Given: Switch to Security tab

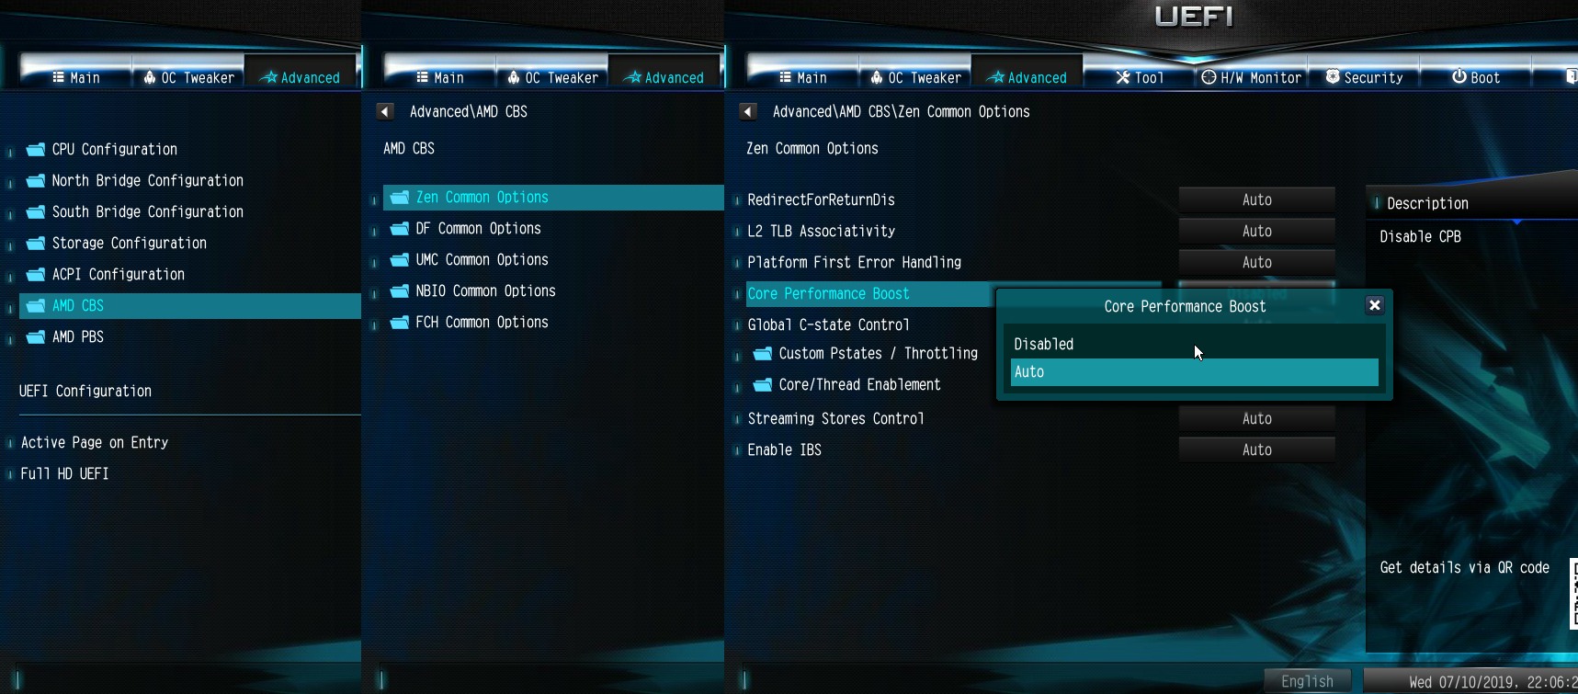Looking at the screenshot, I should (1364, 77).
